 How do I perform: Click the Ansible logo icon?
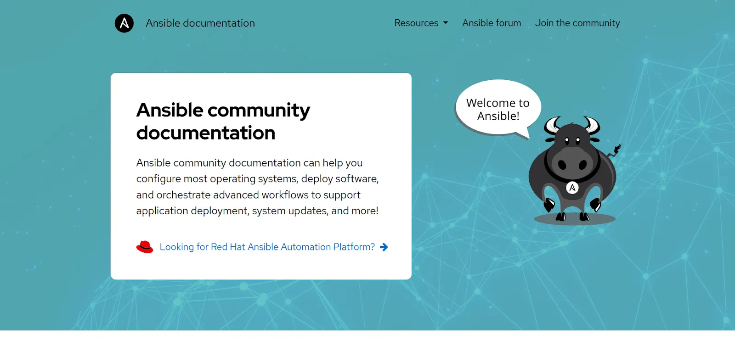pyautogui.click(x=124, y=23)
